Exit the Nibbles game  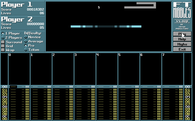tap(182, 49)
